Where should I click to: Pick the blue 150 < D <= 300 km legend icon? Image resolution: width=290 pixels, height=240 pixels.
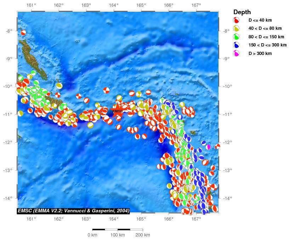(x=236, y=45)
